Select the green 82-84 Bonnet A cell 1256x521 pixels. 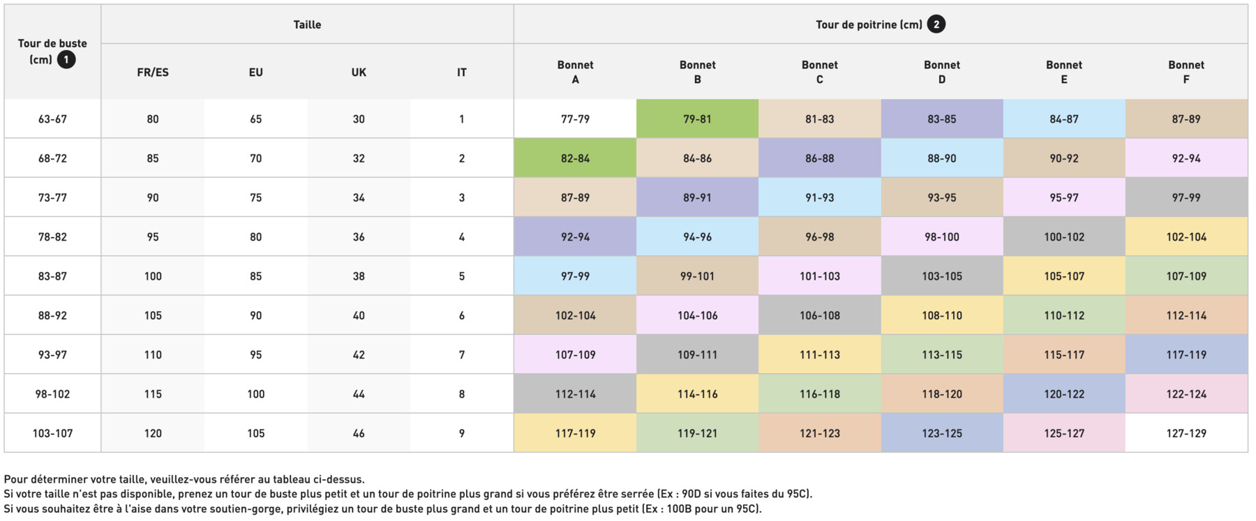point(575,158)
